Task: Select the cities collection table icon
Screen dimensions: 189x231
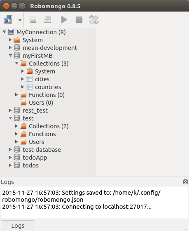Action: tap(29, 79)
